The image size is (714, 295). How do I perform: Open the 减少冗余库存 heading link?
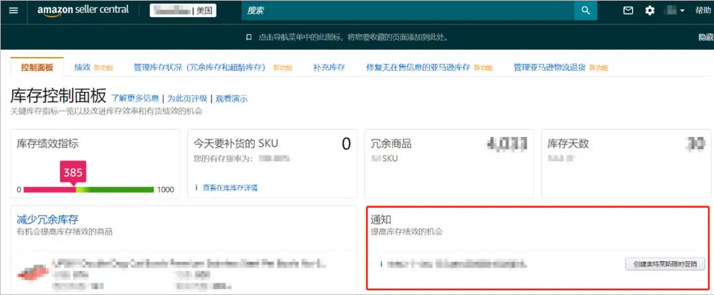pos(47,220)
